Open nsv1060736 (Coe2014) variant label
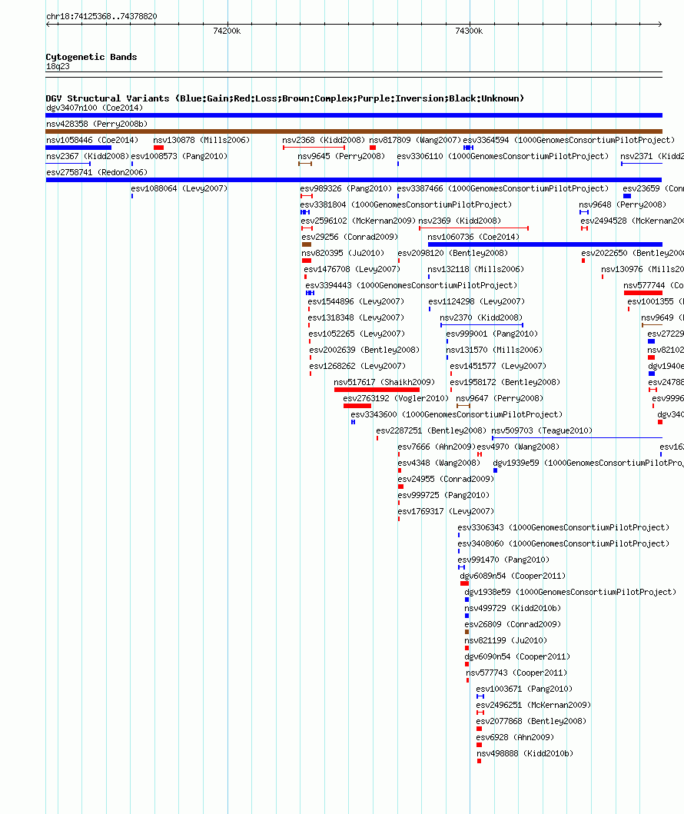 coord(473,237)
